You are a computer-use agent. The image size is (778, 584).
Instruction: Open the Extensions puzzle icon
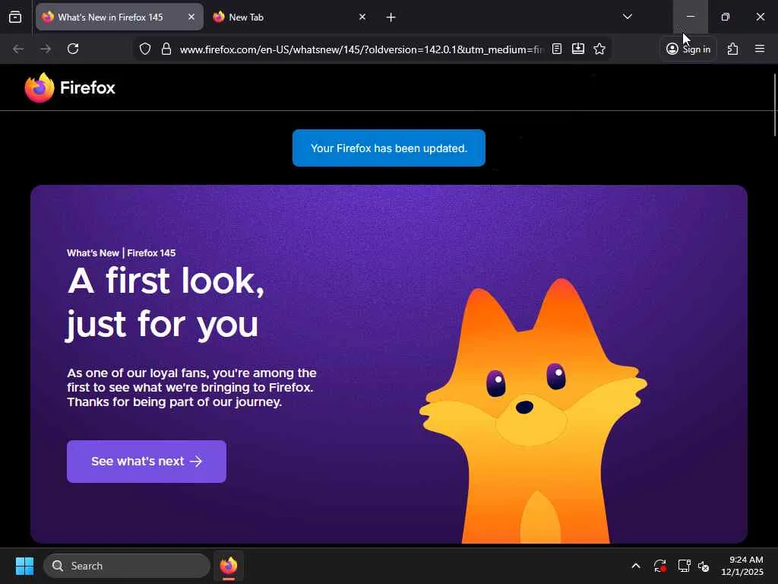tap(733, 49)
